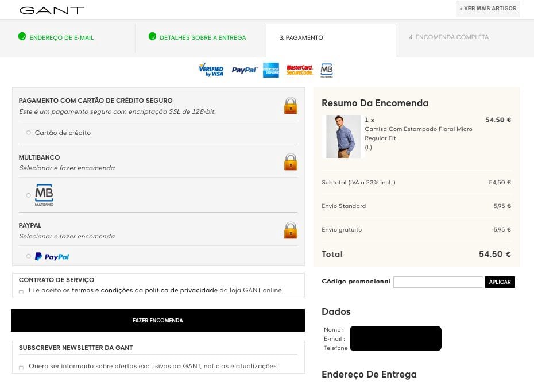Click the 4. Encomenda completa step
The image size is (534, 385).
(x=448, y=37)
